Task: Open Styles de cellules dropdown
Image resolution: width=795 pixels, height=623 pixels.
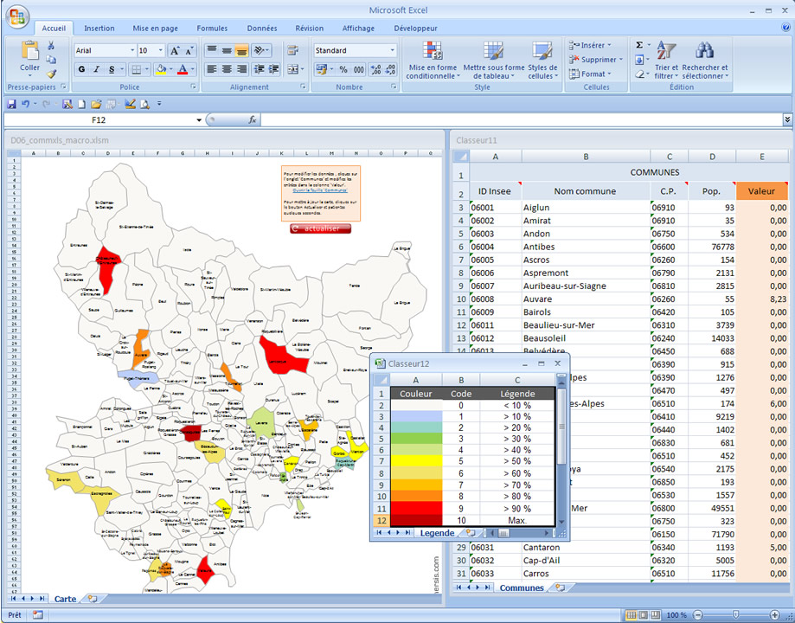Action: click(x=542, y=61)
